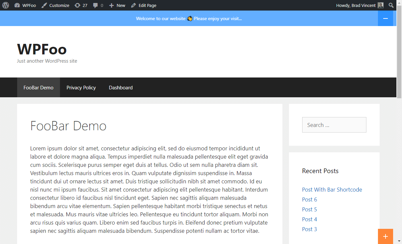Click the WPFoo site title
Viewport: 402px width, 244px height.
(x=42, y=49)
